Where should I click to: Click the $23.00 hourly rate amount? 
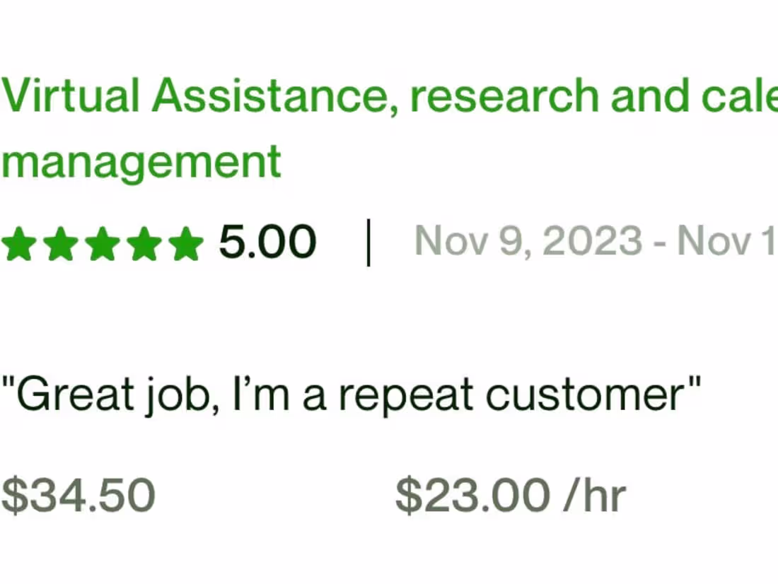pyautogui.click(x=472, y=495)
